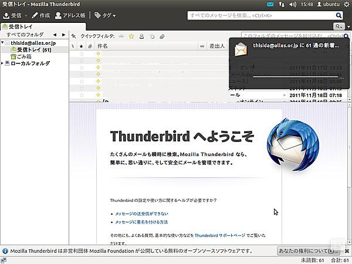Toggle attachments-only quick filter

tap(162, 36)
